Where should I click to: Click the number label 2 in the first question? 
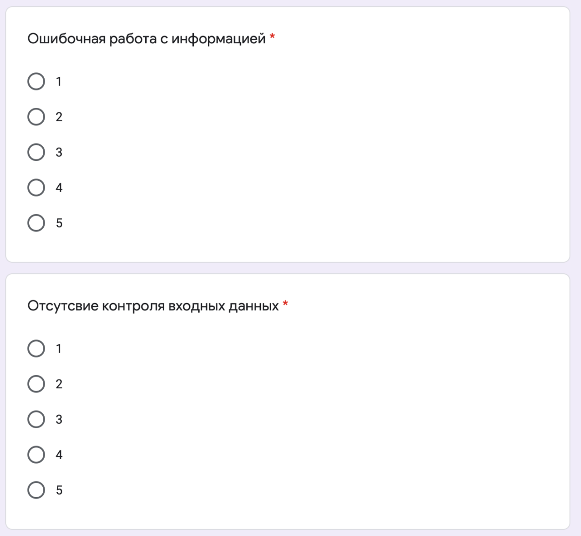pyautogui.click(x=59, y=117)
